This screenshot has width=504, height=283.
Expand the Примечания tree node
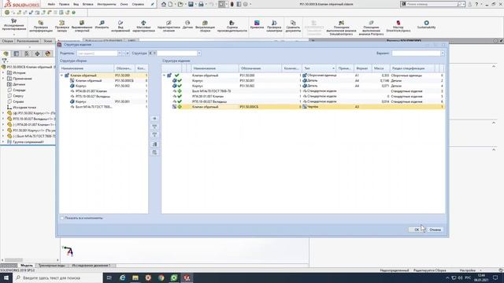coord(3,79)
